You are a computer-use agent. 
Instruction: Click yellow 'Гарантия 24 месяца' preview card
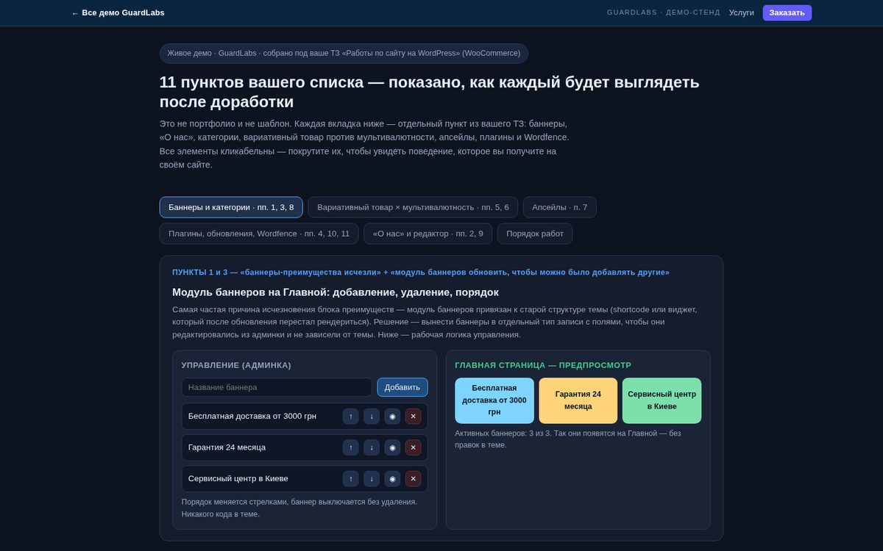578,400
